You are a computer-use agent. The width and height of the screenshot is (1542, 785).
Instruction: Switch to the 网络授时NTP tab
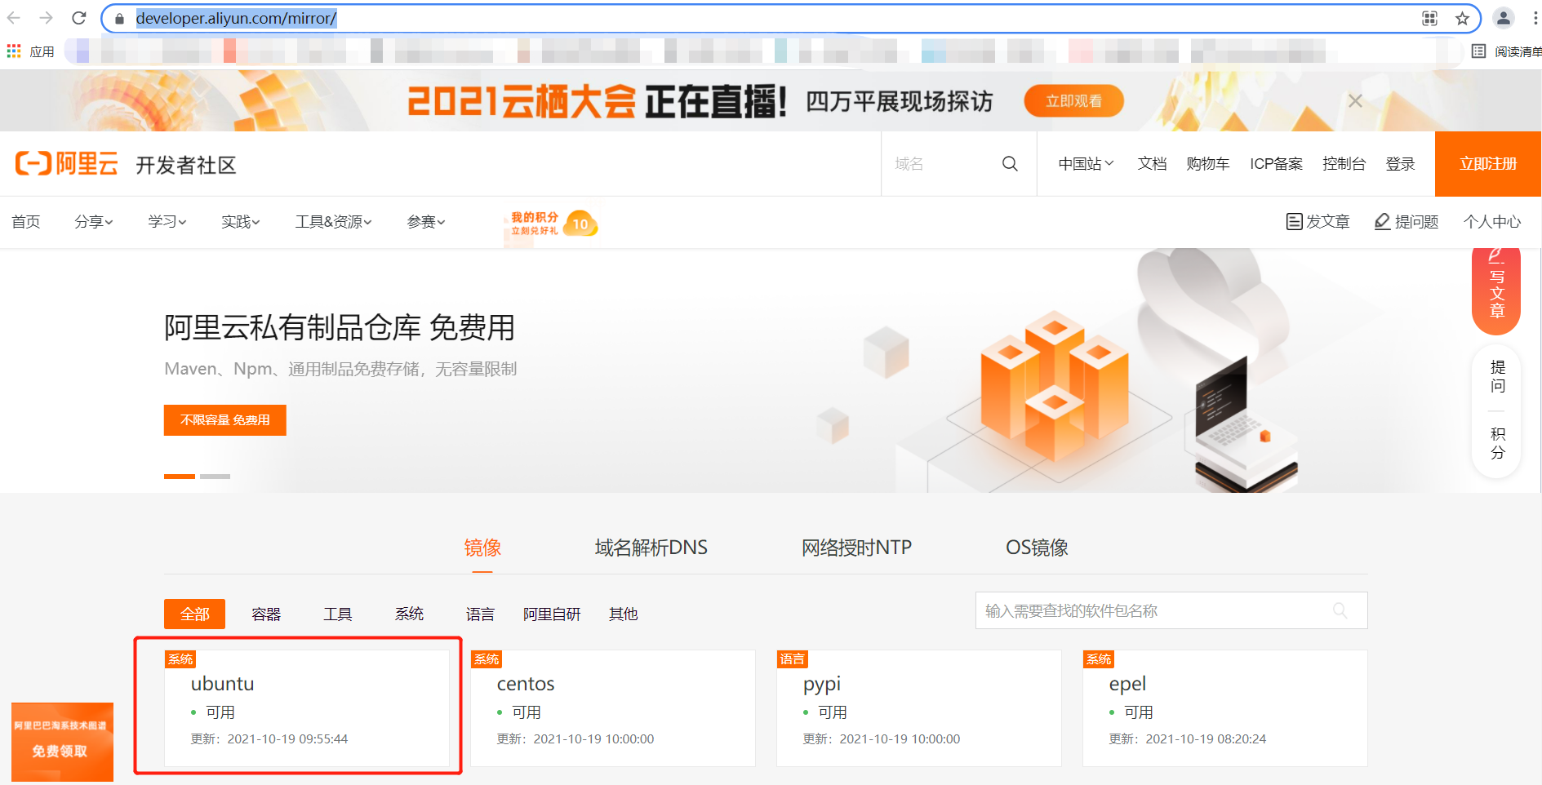coord(856,548)
